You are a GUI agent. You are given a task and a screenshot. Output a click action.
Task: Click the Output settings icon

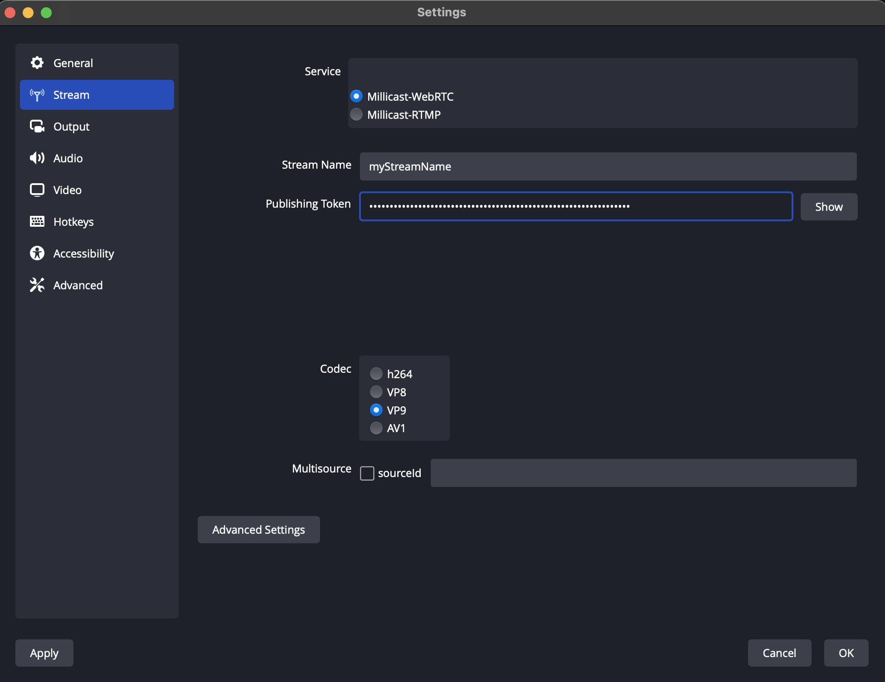coord(37,127)
